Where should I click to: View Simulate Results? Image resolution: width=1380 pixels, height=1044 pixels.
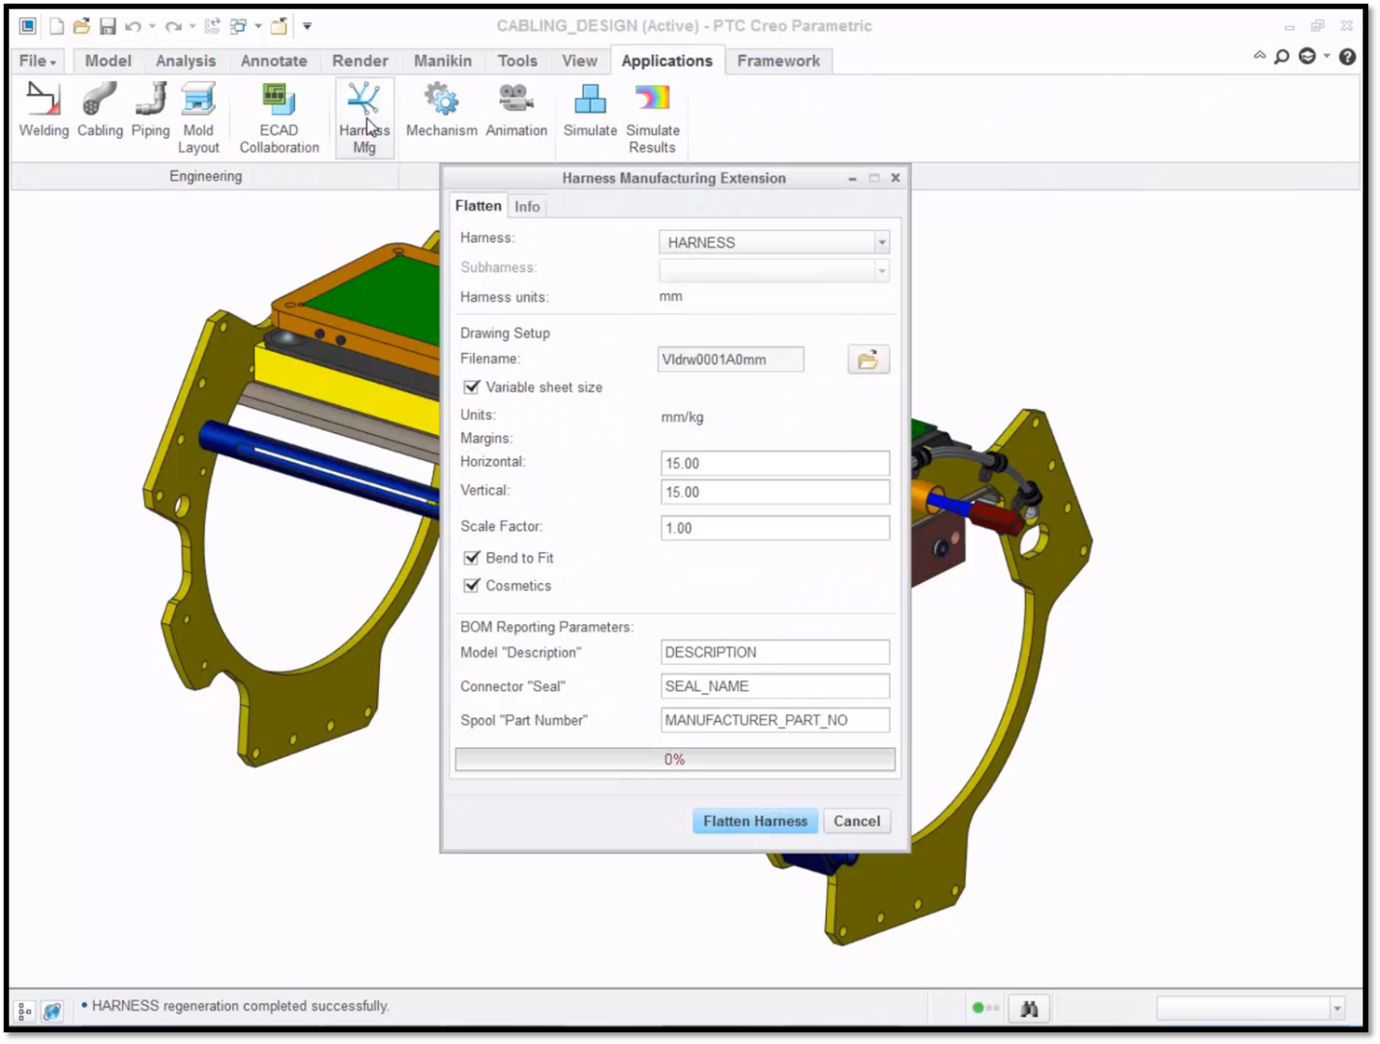(x=653, y=119)
